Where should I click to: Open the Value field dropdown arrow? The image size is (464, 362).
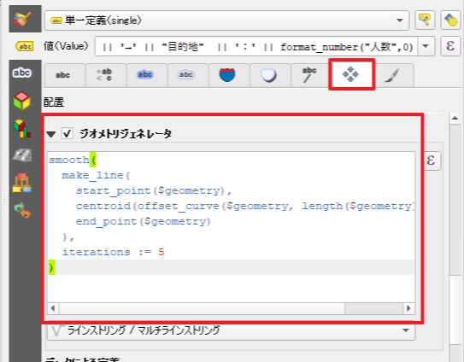coord(426,46)
